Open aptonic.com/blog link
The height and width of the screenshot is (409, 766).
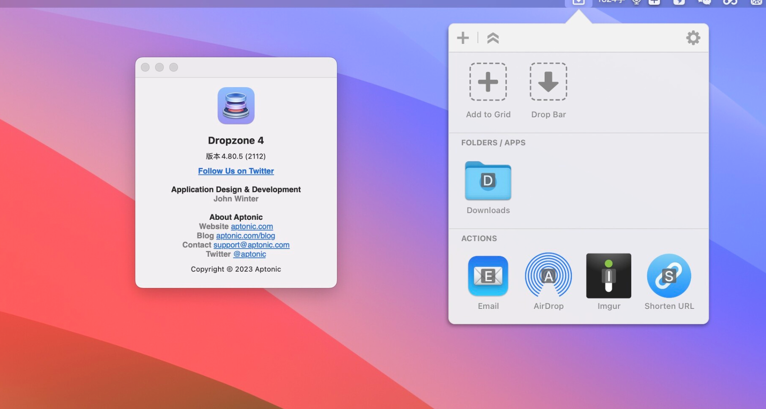[x=245, y=236]
